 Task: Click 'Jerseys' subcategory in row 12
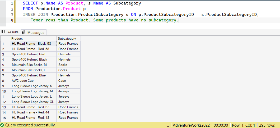[x=69, y=102]
